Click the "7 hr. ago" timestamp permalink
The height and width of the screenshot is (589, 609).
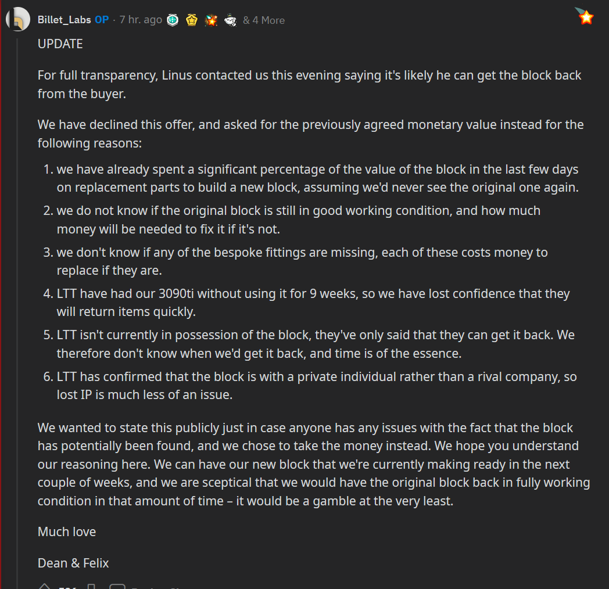pyautogui.click(x=141, y=20)
